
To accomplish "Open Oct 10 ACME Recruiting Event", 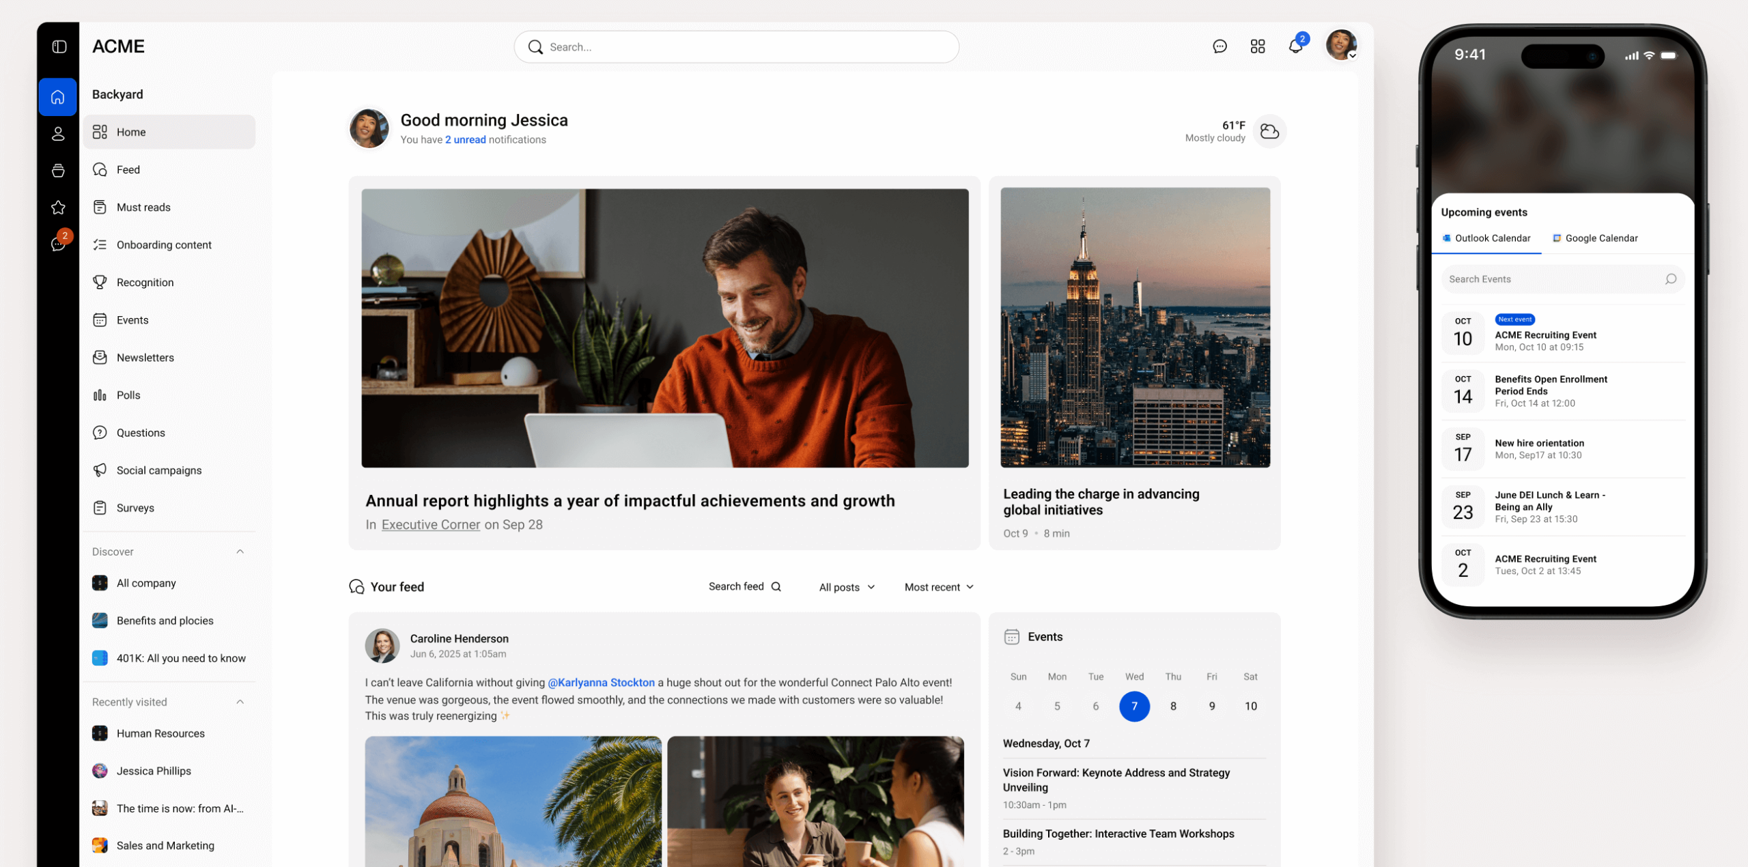I will pyautogui.click(x=1562, y=333).
